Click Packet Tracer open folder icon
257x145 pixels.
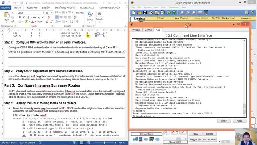139,12
